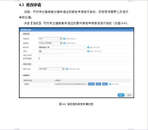Click the 添加+ button
The width and height of the screenshot is (148, 130).
coord(105,84)
